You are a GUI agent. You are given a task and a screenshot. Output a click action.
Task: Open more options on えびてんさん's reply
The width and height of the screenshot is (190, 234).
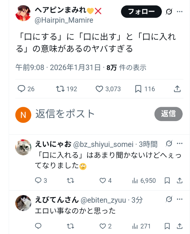tap(180, 199)
